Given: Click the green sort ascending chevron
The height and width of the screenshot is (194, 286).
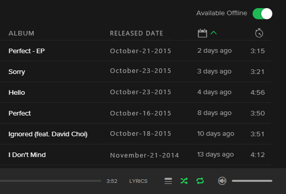Looking at the screenshot, I should [214, 32].
